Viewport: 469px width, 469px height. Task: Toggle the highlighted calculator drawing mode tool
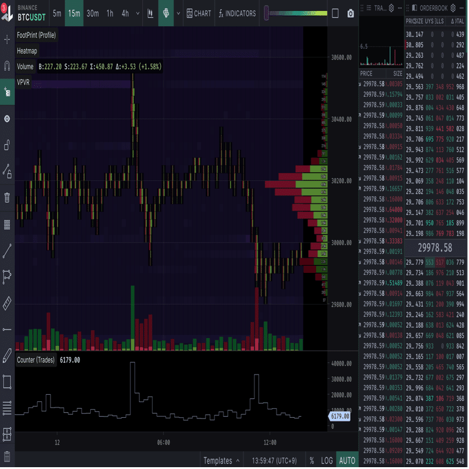(7, 92)
